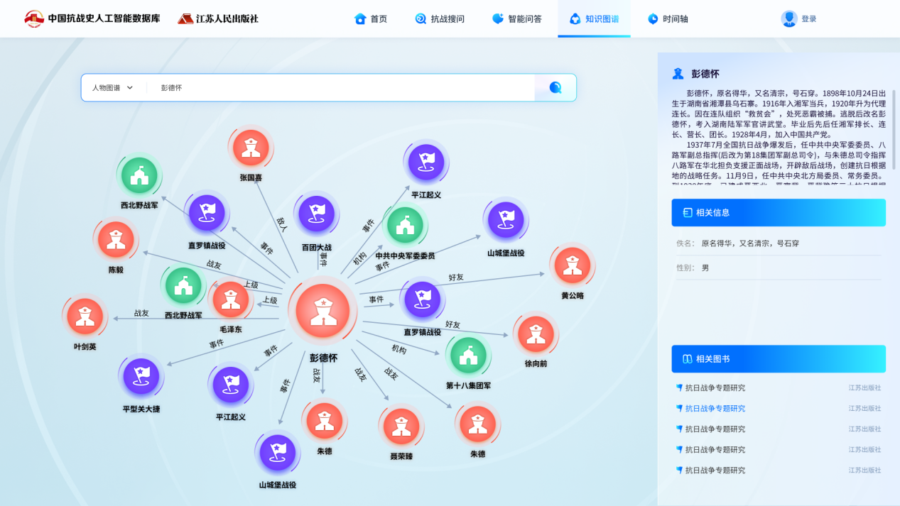Click the 敌人 relation label

[282, 225]
